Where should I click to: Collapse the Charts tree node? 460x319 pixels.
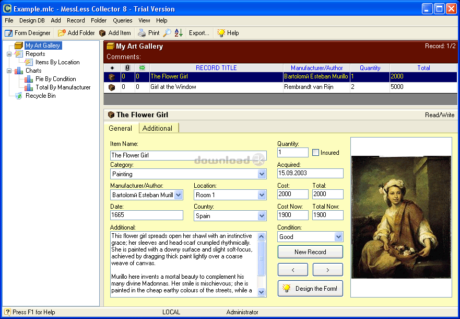click(9, 71)
